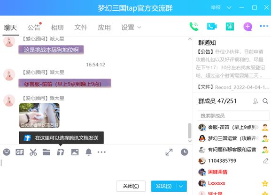Click admin badge beside 梦幻三国运营
The width and height of the screenshot is (271, 195).
click(265, 138)
